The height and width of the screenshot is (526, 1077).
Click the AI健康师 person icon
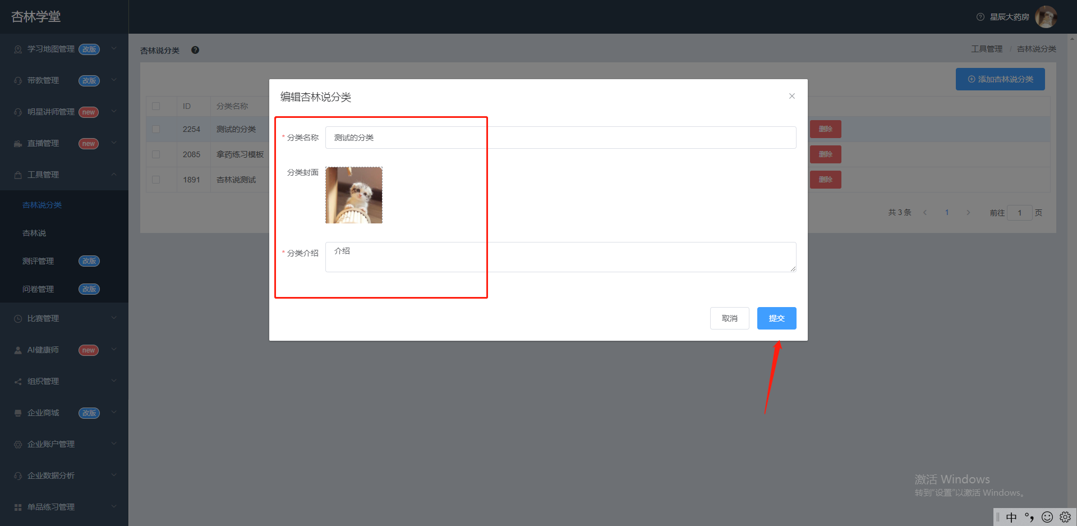coord(18,350)
